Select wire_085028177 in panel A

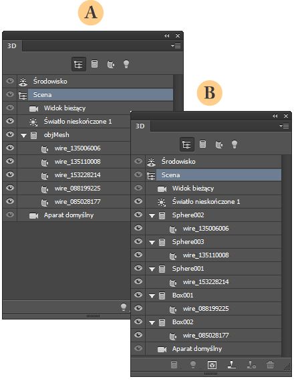click(x=73, y=202)
